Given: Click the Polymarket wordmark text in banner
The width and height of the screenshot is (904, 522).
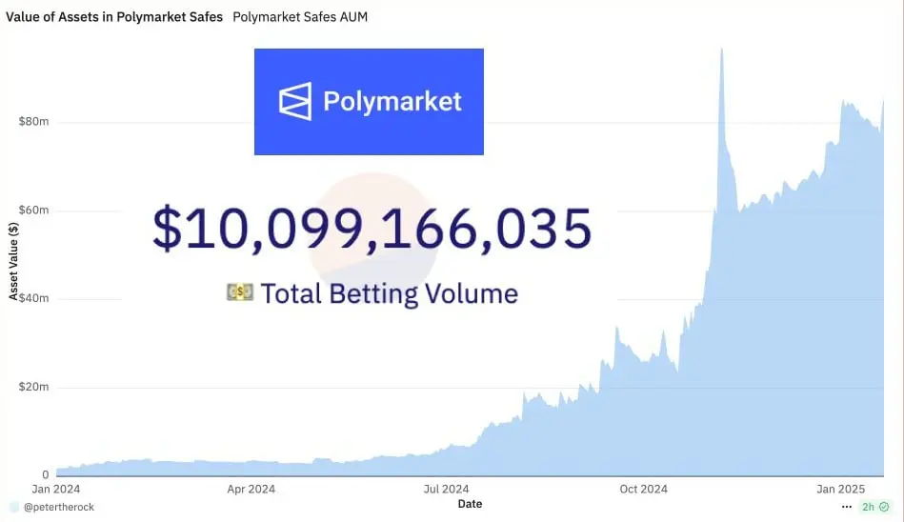Looking at the screenshot, I should tap(392, 101).
